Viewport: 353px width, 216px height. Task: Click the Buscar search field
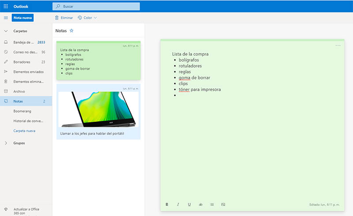[x=96, y=6]
